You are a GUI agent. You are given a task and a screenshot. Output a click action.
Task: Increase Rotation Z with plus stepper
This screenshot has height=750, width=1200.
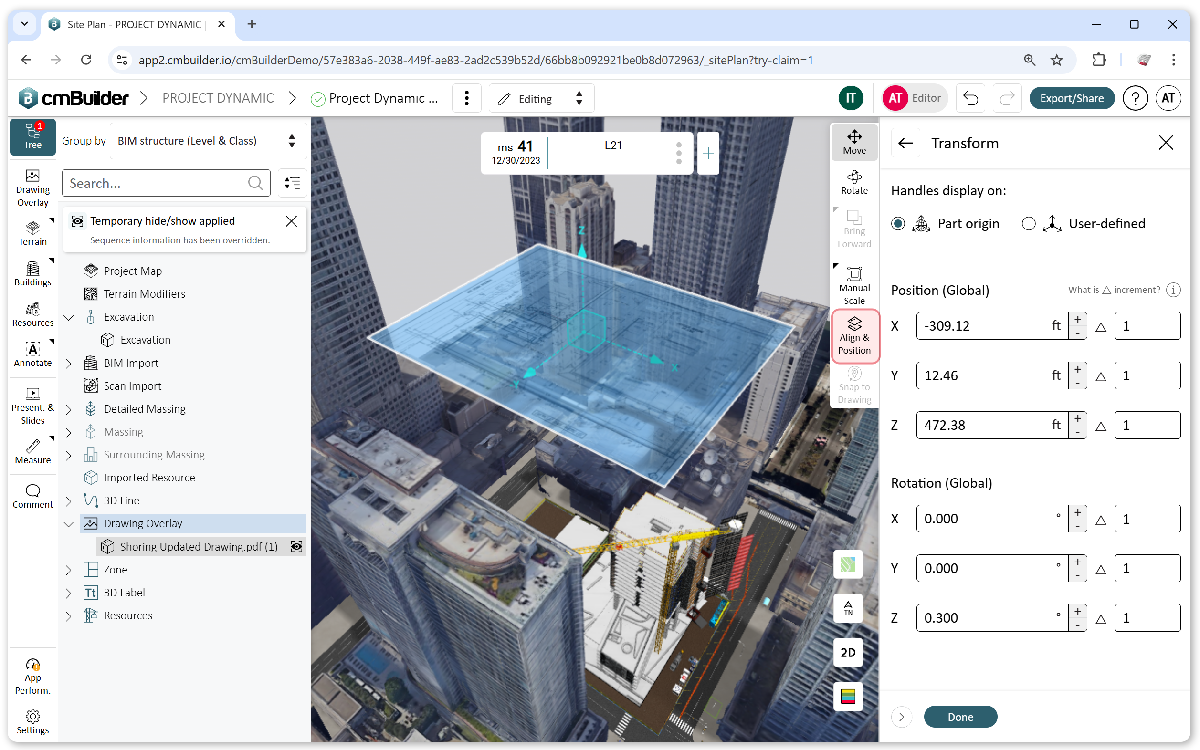(x=1077, y=611)
